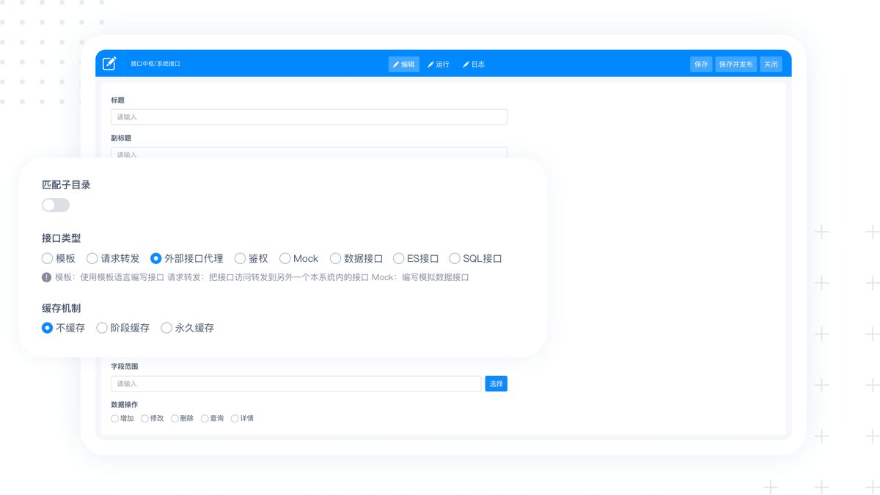Screen dimensions: 880x495
Task: Click the pencil icon on 运行 tab
Action: click(x=431, y=65)
